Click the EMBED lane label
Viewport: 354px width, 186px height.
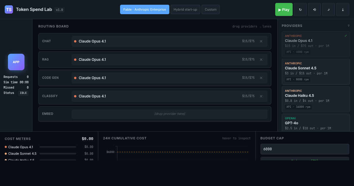click(x=48, y=114)
